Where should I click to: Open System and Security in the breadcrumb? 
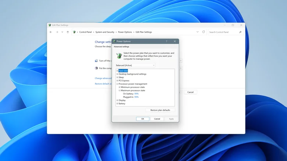click(105, 32)
